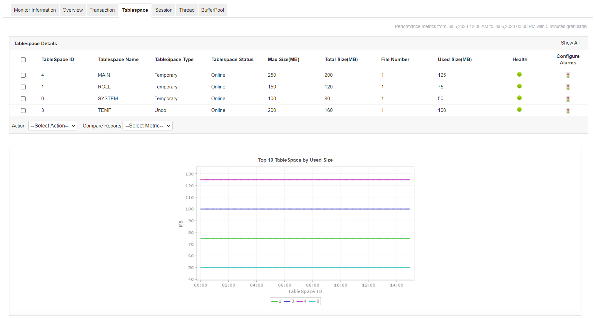The height and width of the screenshot is (319, 597).
Task: Open Configure Alarms for MAIN tablespace
Action: coord(568,75)
